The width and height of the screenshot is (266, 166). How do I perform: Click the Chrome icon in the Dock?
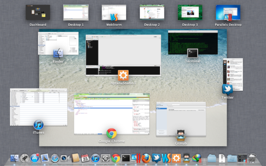point(116,158)
